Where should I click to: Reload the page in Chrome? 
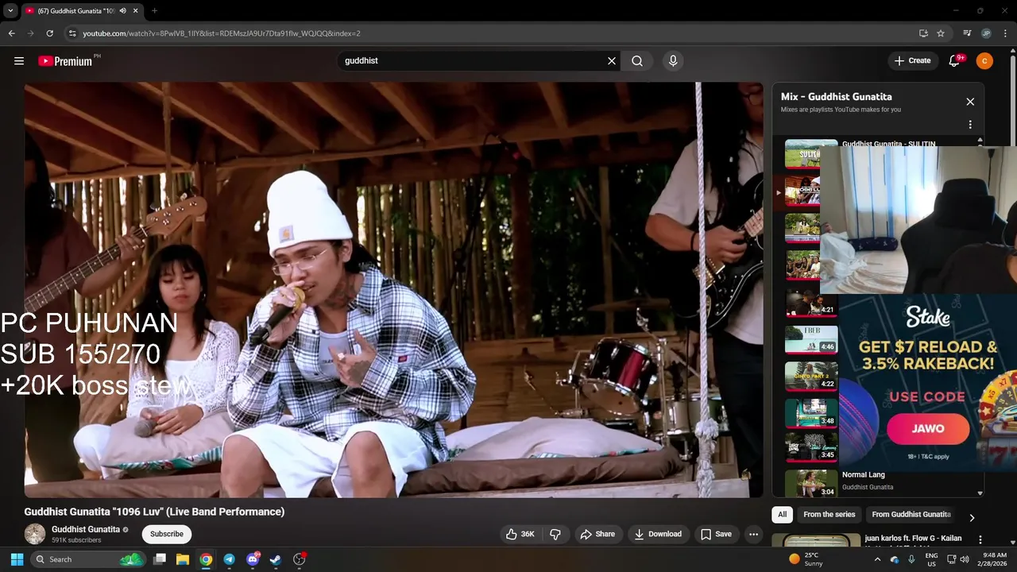(49, 33)
